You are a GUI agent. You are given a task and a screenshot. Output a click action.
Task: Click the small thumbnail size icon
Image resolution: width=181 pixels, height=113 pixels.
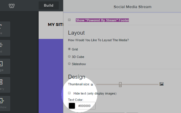click(92, 84)
